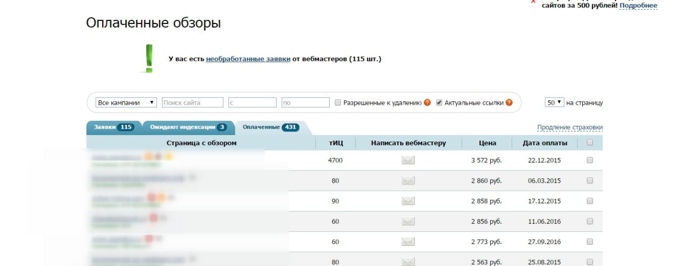685x266 pixels.
Task: Open envelope icon in the 17.12.2015 row
Action: [408, 201]
